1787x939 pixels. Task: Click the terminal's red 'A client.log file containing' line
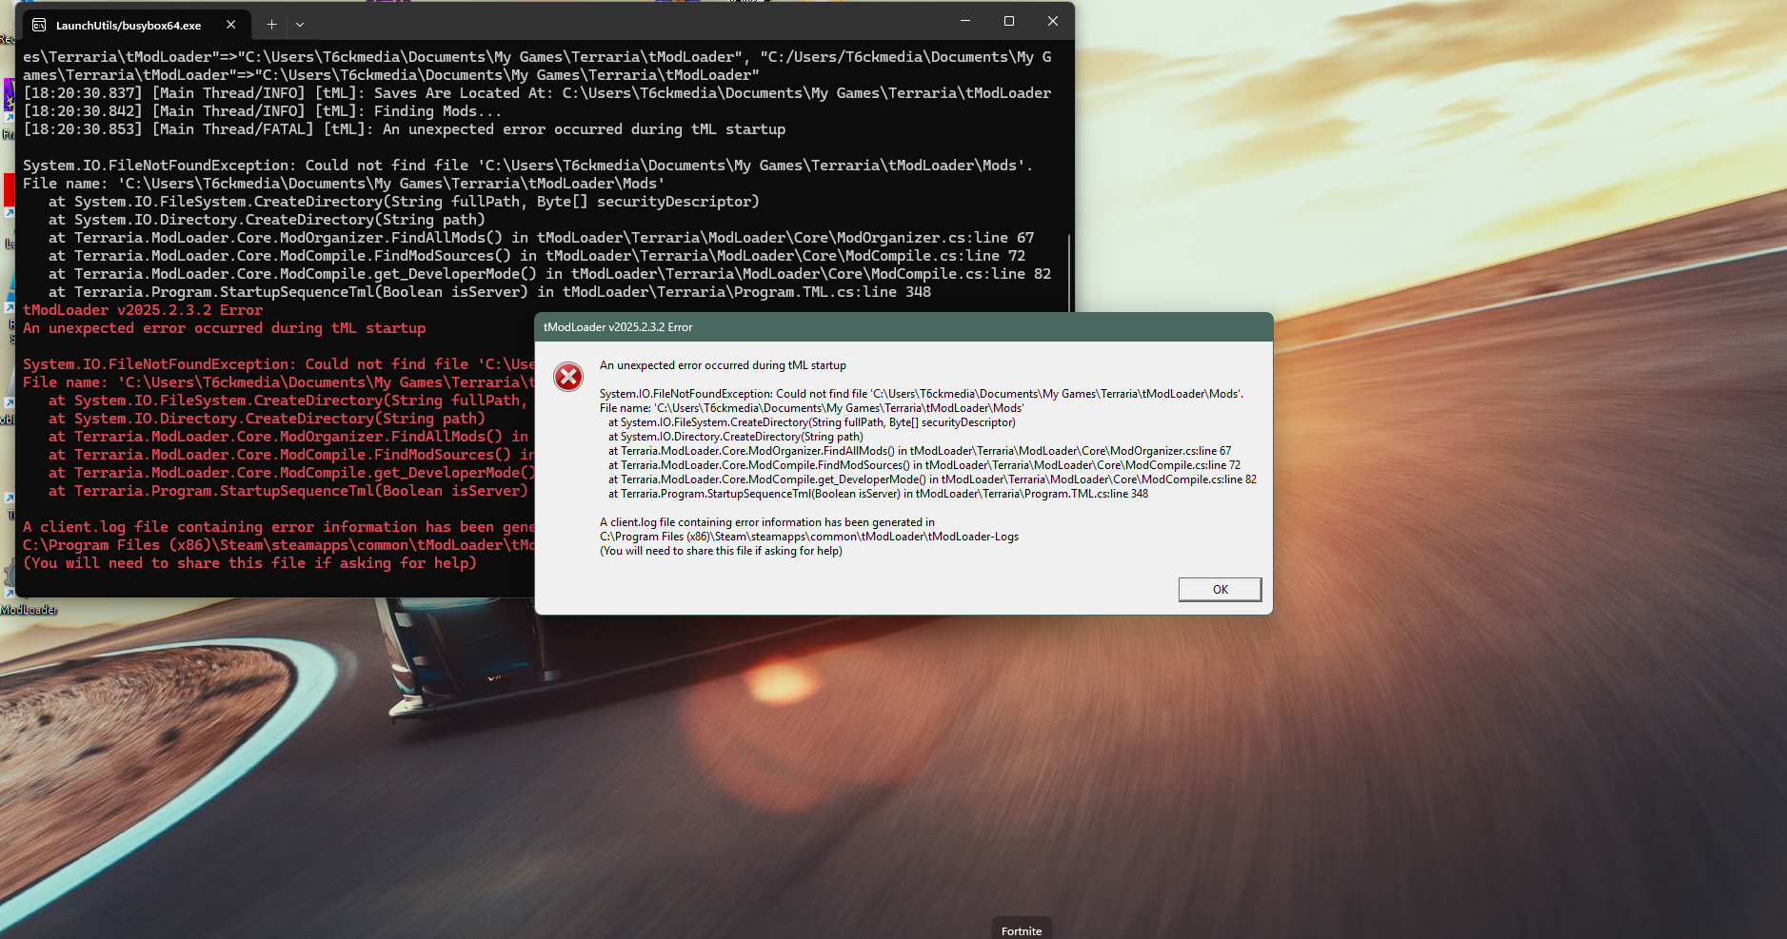[x=279, y=527]
